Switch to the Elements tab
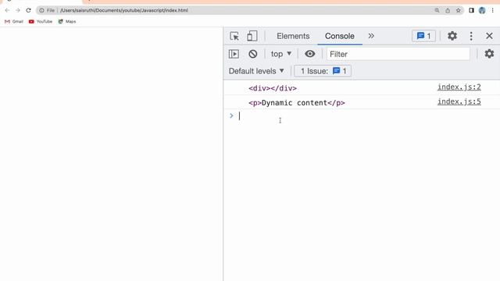 coord(293,36)
